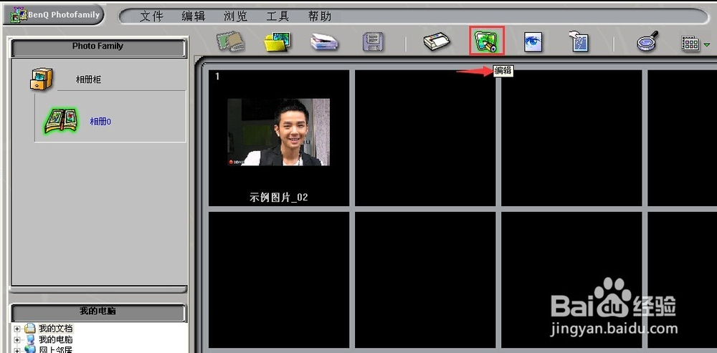Select 我的电脑 in the folder tree

click(x=55, y=340)
